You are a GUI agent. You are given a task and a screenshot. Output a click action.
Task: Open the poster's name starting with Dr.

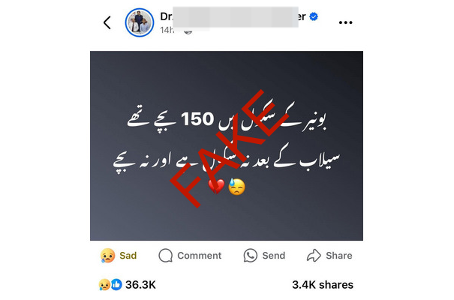(233, 16)
